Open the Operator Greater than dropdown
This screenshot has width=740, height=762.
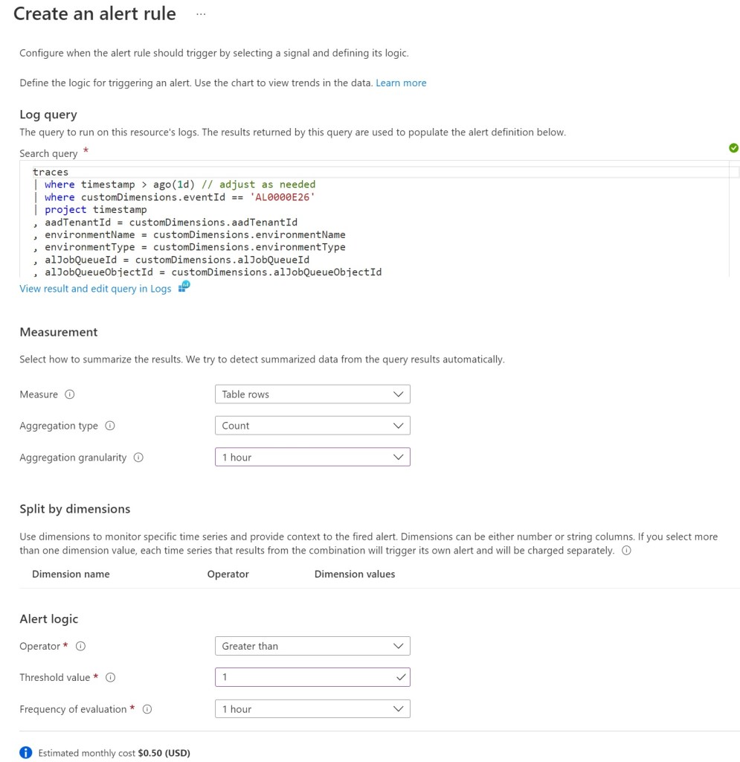(312, 646)
